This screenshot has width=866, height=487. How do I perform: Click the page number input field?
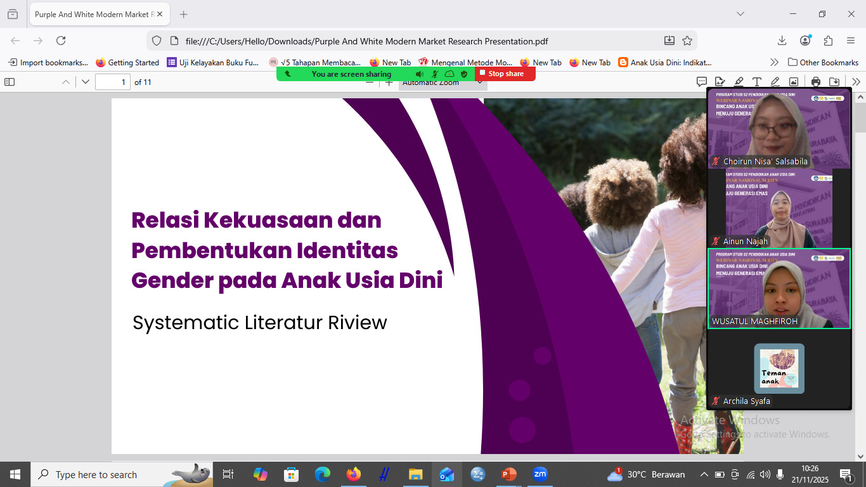[112, 82]
